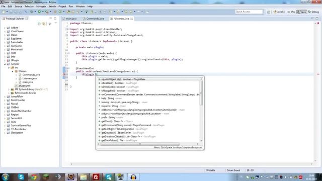This screenshot has width=322, height=181.
Task: Maximize the Package Explorer panel
Action: (x=55, y=19)
